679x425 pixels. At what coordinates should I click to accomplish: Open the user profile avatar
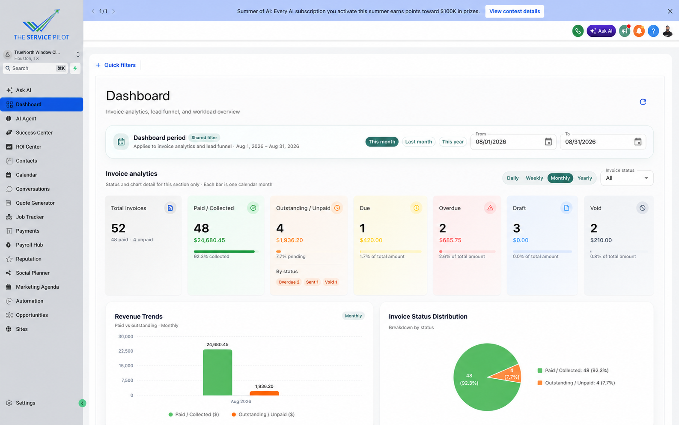click(667, 31)
